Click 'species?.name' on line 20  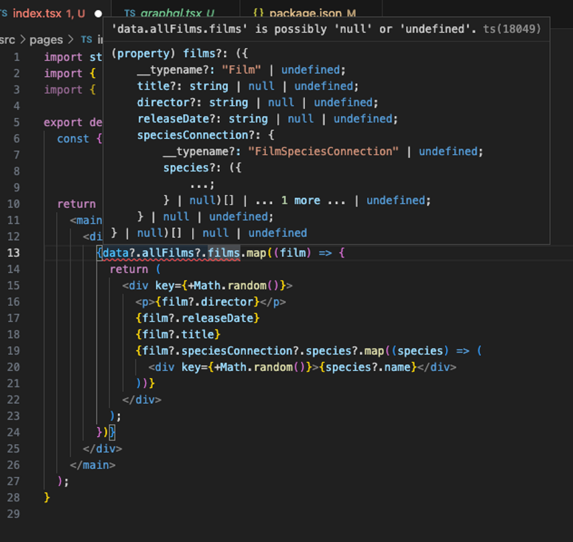click(x=368, y=367)
